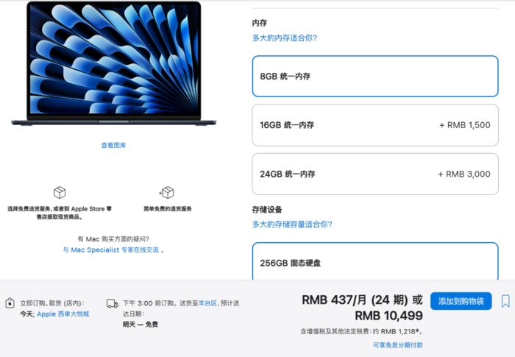Click the bookmark save icon
515x357 pixels.
coord(505,301)
